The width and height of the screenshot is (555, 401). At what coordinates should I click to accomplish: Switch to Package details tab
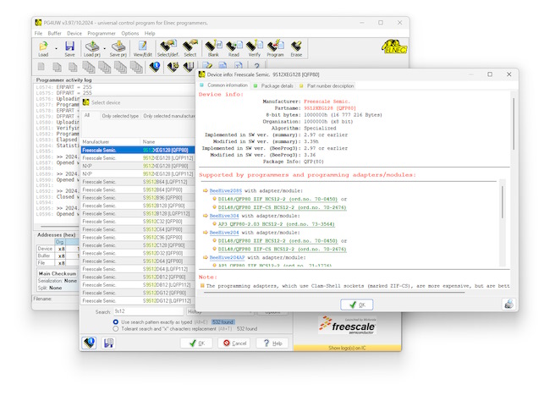tap(273, 85)
